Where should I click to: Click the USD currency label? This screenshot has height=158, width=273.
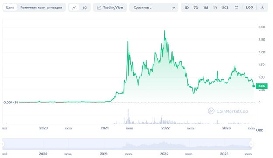pyautogui.click(x=260, y=130)
